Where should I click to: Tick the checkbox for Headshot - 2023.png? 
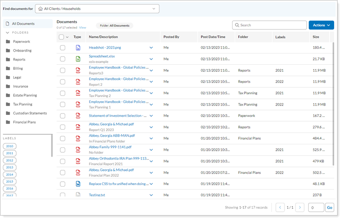[x=62, y=48]
